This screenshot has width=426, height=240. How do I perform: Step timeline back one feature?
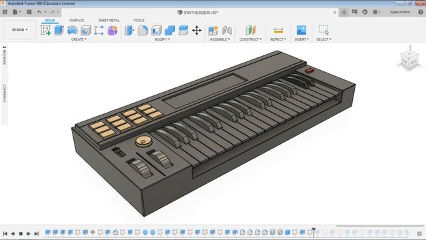pyautogui.click(x=13, y=234)
